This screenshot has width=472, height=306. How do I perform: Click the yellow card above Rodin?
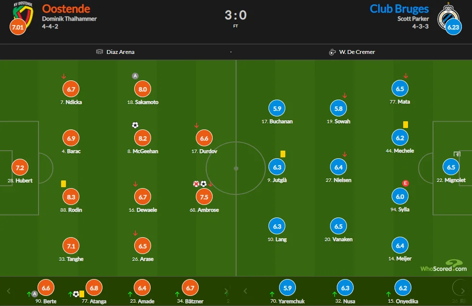[x=64, y=183]
